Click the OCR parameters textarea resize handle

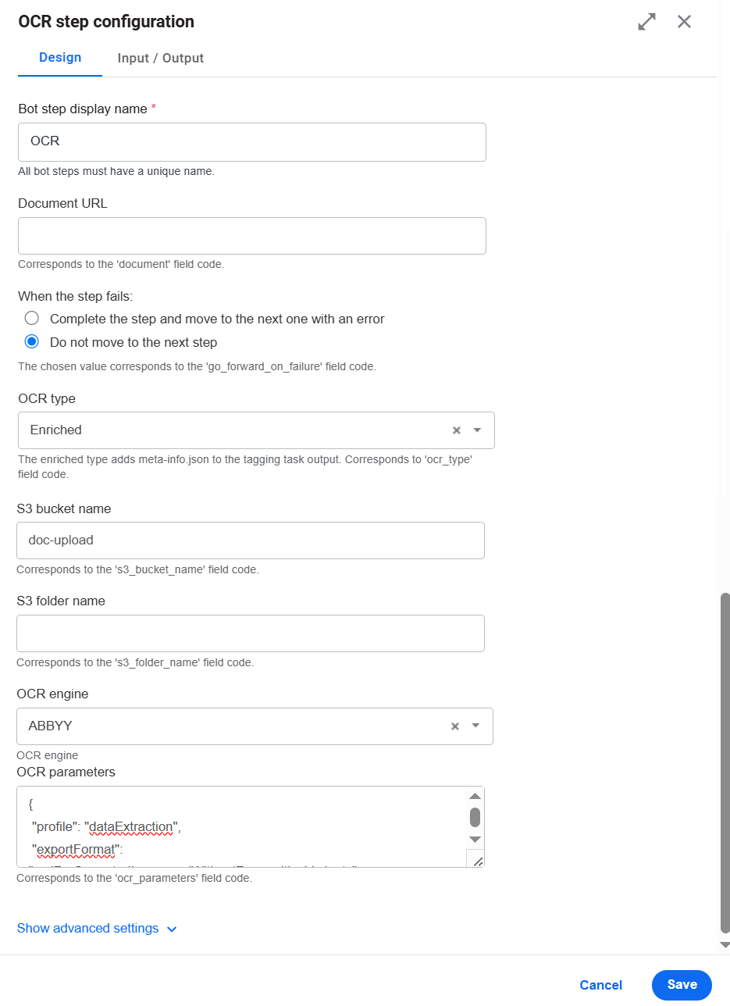click(x=477, y=860)
